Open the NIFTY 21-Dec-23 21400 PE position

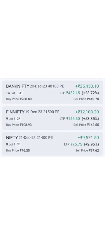coord(52,144)
